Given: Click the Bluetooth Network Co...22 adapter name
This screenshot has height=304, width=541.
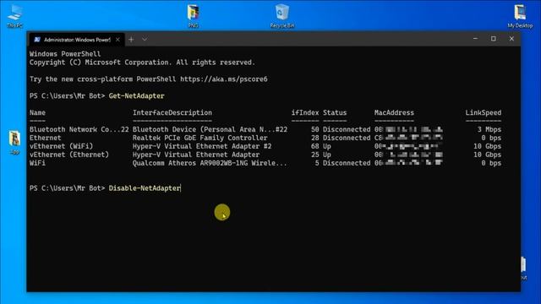Looking at the screenshot, I should point(79,129).
